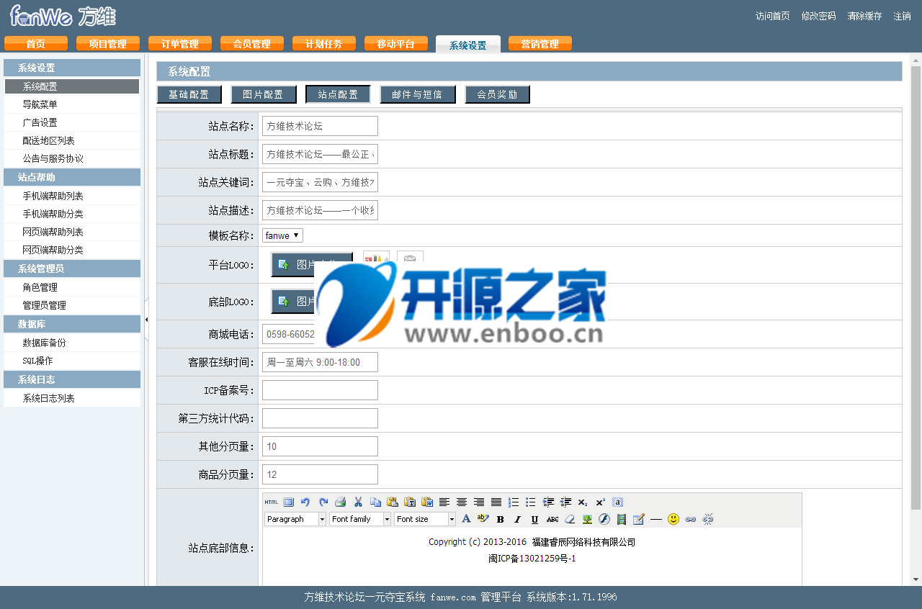Redo edit in footer editor
Viewport: 922px width, 609px height.
[323, 502]
